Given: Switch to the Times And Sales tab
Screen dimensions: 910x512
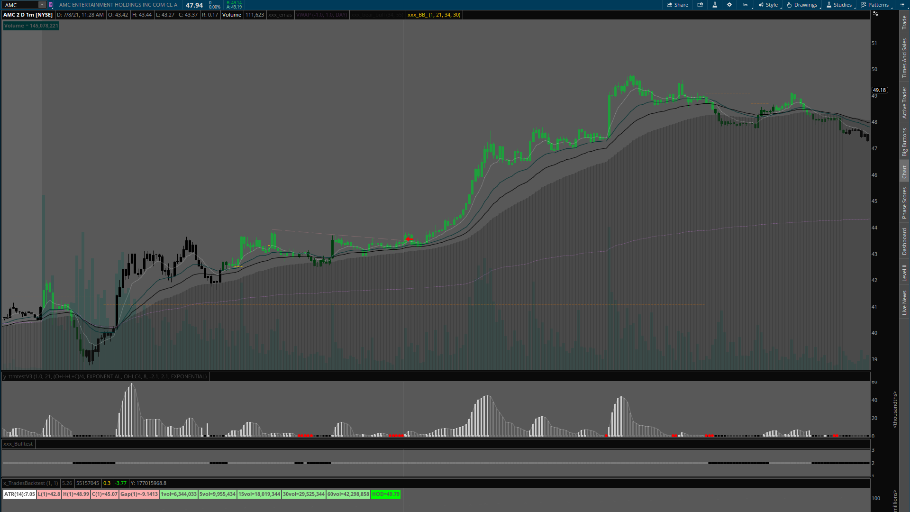Looking at the screenshot, I should click(904, 58).
